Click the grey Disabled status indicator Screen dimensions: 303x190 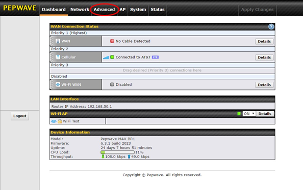(112, 84)
